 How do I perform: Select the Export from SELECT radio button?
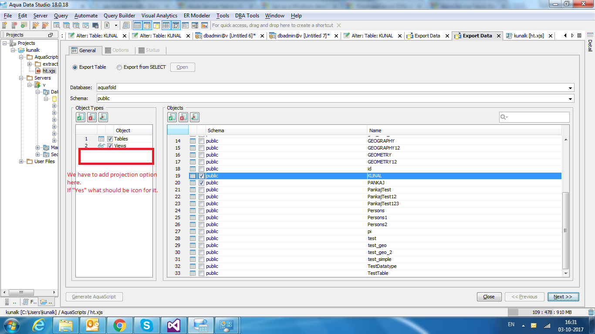click(x=119, y=67)
